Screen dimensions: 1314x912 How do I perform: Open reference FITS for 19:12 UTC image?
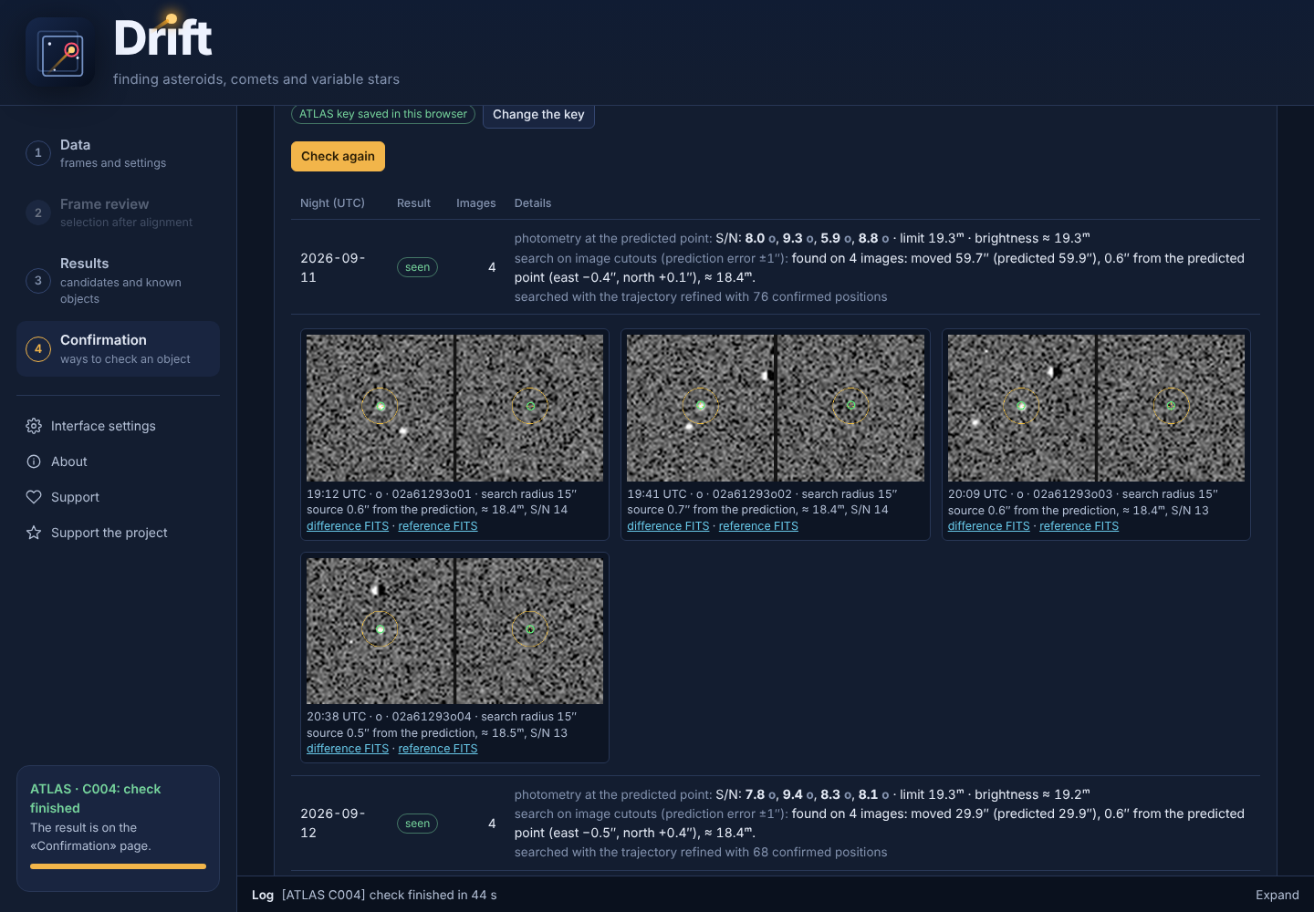click(438, 526)
